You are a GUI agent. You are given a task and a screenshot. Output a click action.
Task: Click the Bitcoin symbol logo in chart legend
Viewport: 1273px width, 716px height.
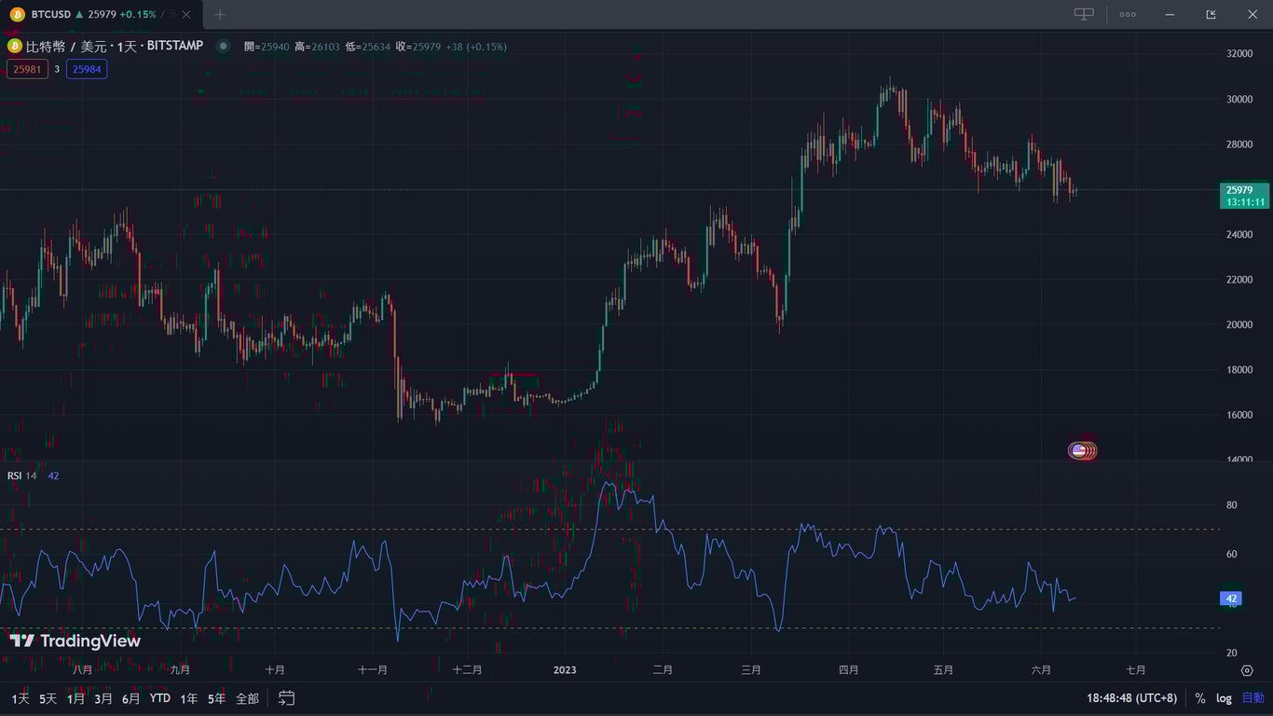pos(14,46)
